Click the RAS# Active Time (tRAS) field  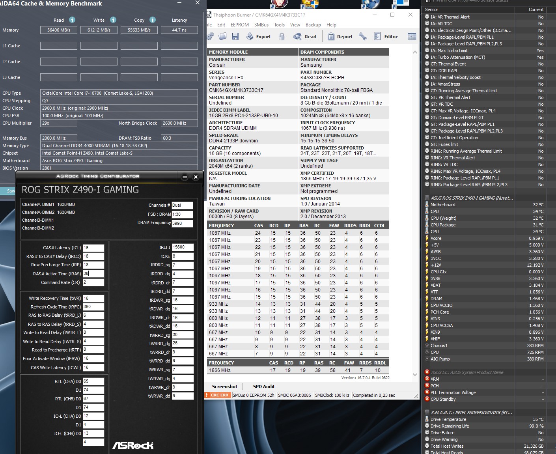click(93, 273)
